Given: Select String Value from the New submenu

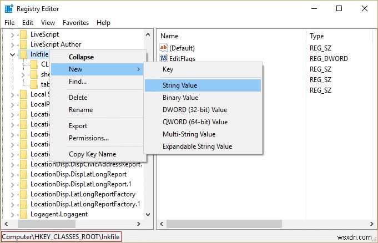Looking at the screenshot, I should click(180, 85).
